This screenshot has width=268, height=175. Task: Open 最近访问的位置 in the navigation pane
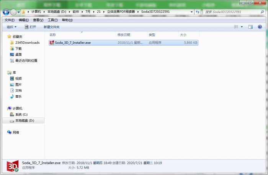tap(26, 61)
